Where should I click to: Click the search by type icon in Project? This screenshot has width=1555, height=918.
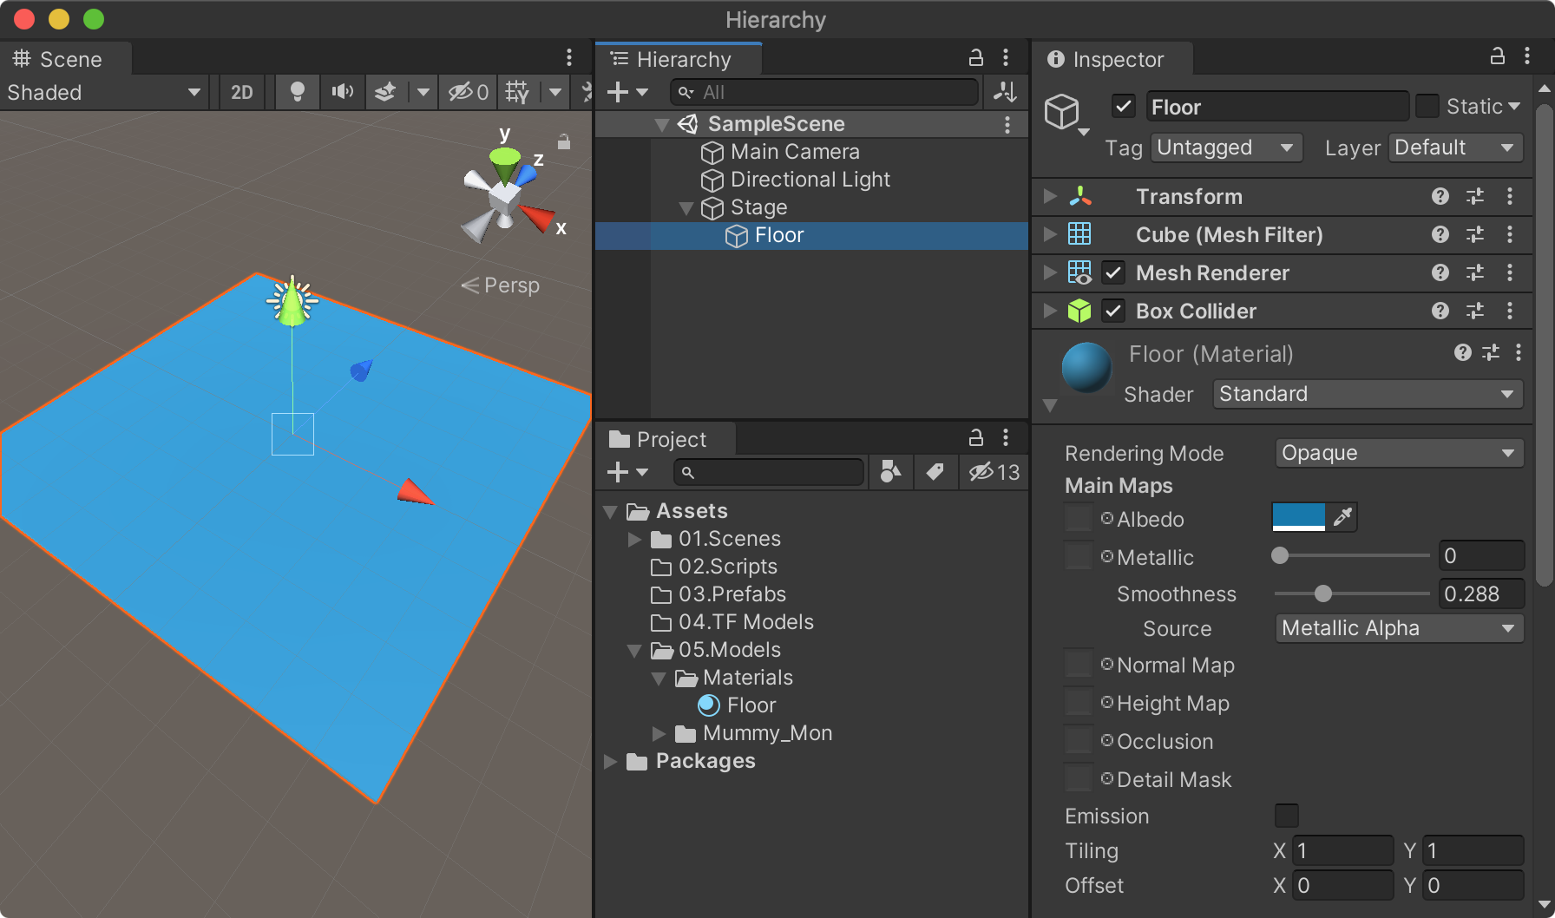(891, 472)
